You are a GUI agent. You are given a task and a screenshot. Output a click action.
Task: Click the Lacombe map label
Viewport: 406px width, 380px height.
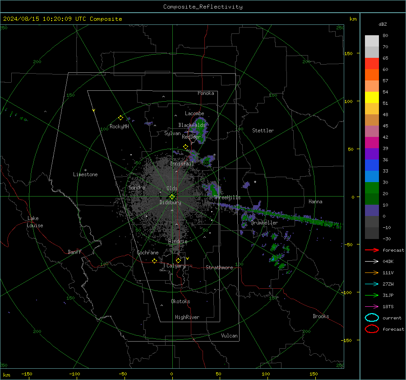tap(194, 113)
